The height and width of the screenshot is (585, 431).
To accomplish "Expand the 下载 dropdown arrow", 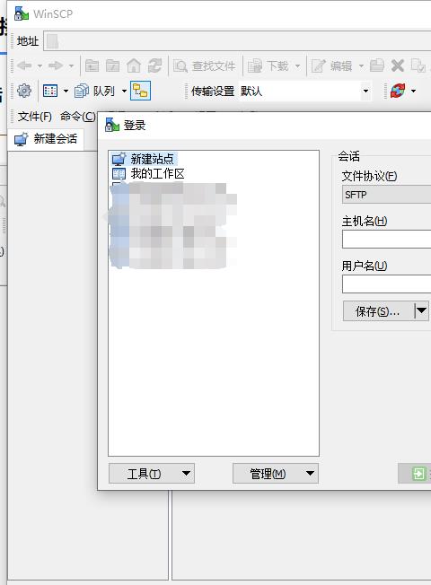I will click(x=298, y=66).
